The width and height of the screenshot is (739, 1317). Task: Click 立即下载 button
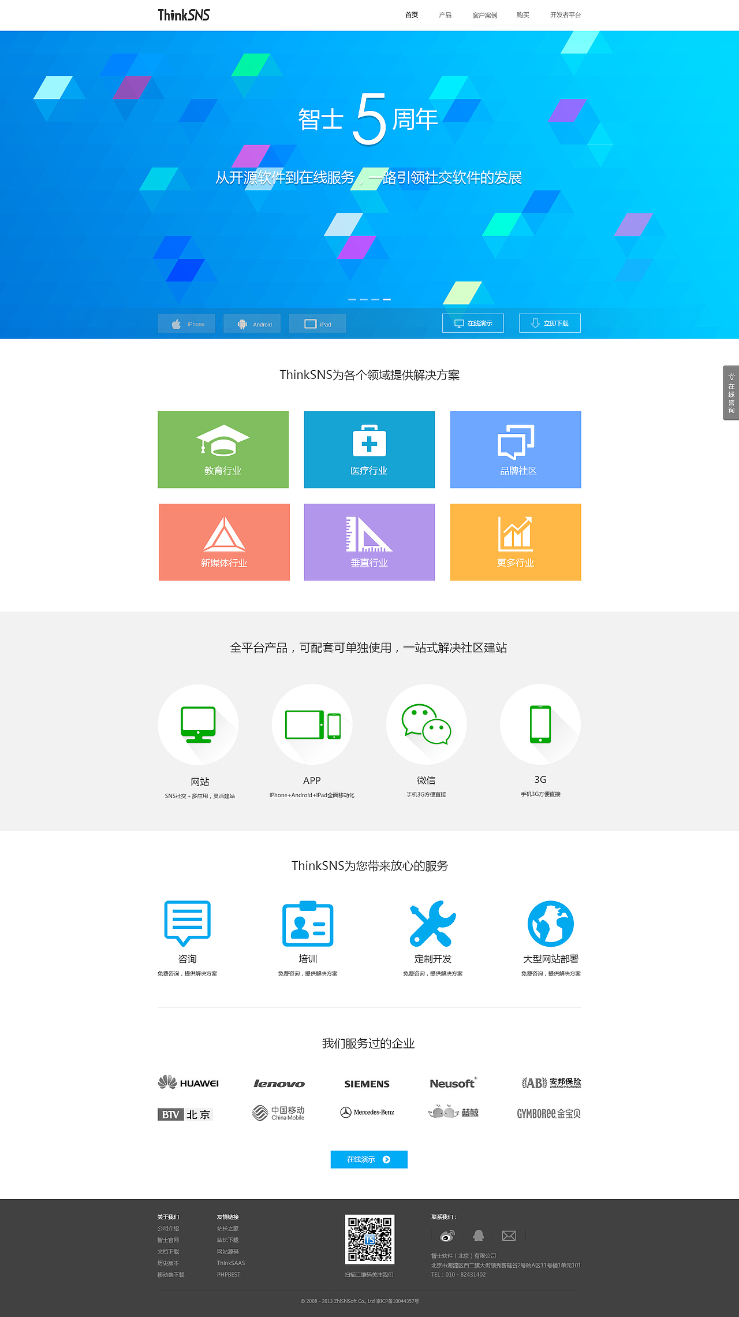click(x=550, y=323)
